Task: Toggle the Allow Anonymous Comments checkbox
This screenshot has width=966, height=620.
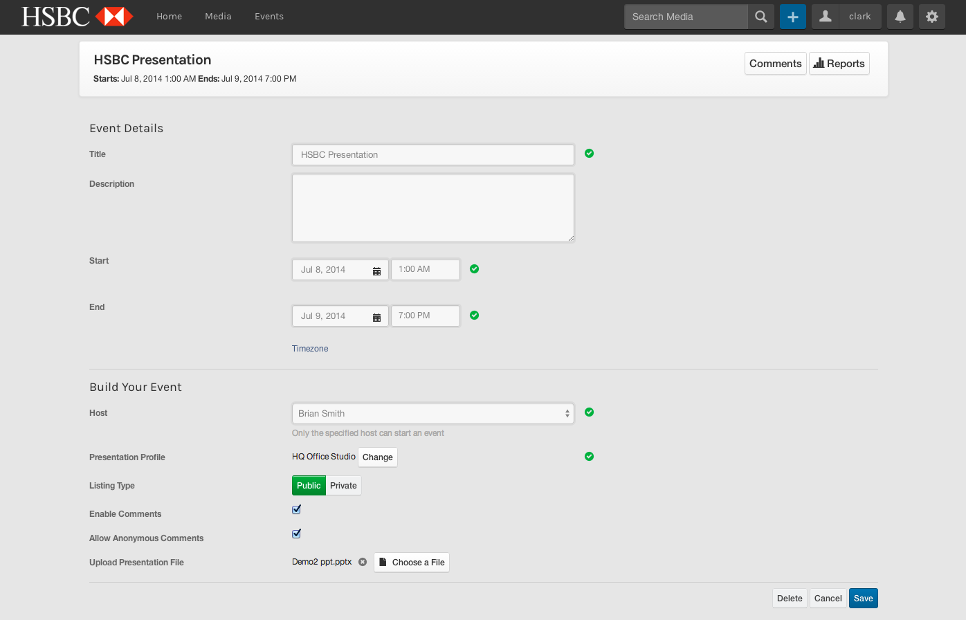Action: click(296, 534)
